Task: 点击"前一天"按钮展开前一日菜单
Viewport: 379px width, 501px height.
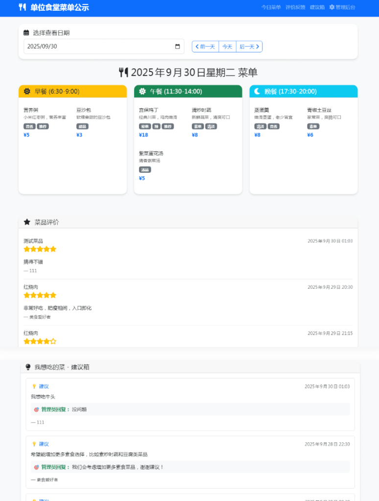Action: [205, 46]
